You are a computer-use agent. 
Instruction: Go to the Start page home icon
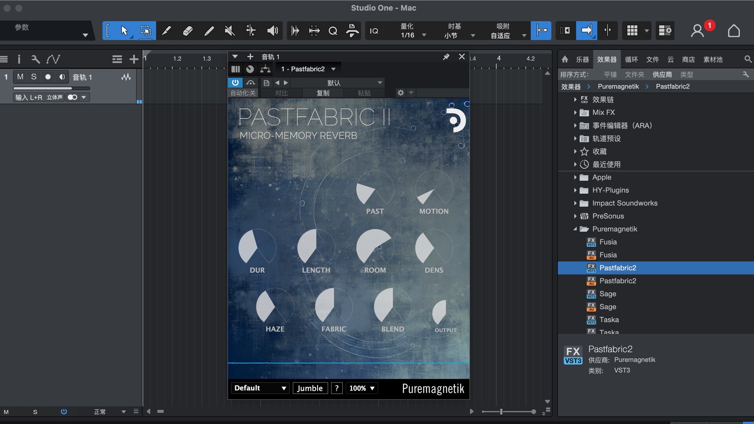(x=734, y=31)
